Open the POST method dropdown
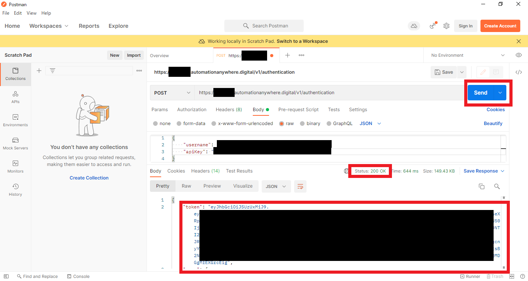 pyautogui.click(x=172, y=93)
